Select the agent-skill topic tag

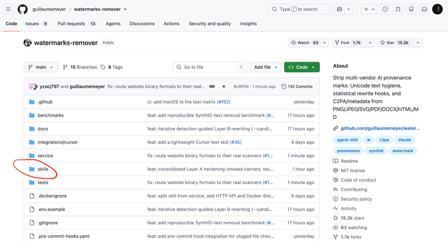tap(348, 140)
